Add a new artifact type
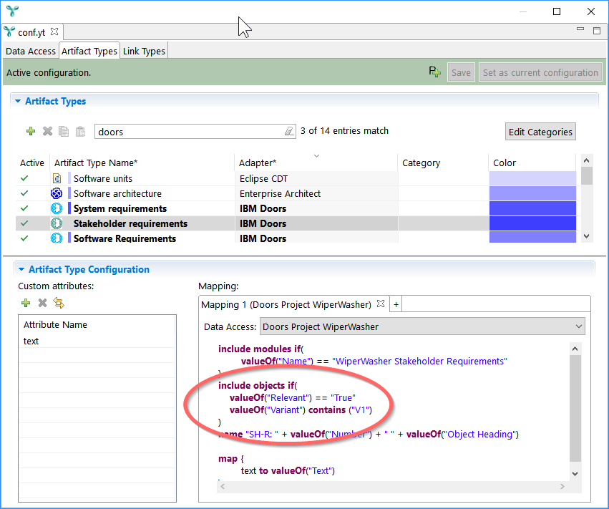Viewport: 609px width, 509px height. click(x=31, y=131)
